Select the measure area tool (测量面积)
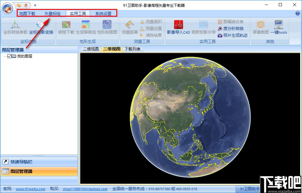 pos(151,22)
